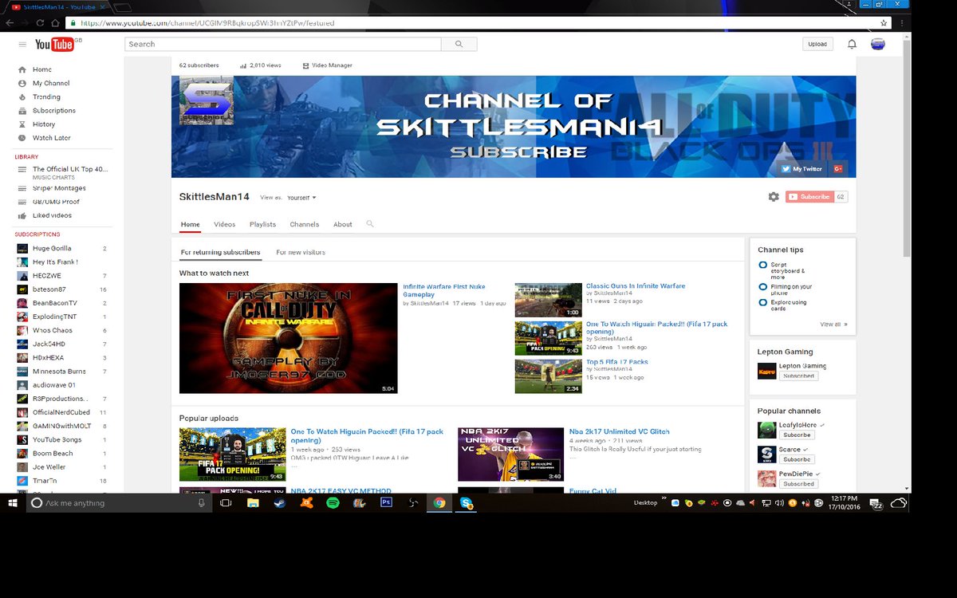This screenshot has width=957, height=598.
Task: Click the Liked videos thumbs-up icon
Action: click(x=22, y=215)
